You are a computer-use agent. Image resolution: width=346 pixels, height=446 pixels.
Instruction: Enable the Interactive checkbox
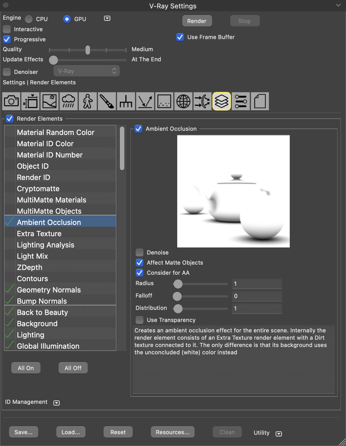pyautogui.click(x=7, y=29)
